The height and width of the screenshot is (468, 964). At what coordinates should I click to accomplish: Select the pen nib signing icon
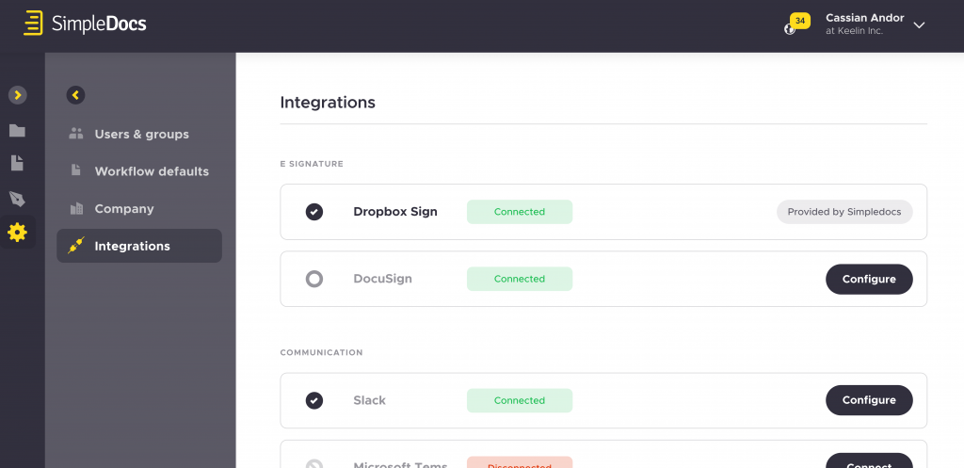(17, 198)
